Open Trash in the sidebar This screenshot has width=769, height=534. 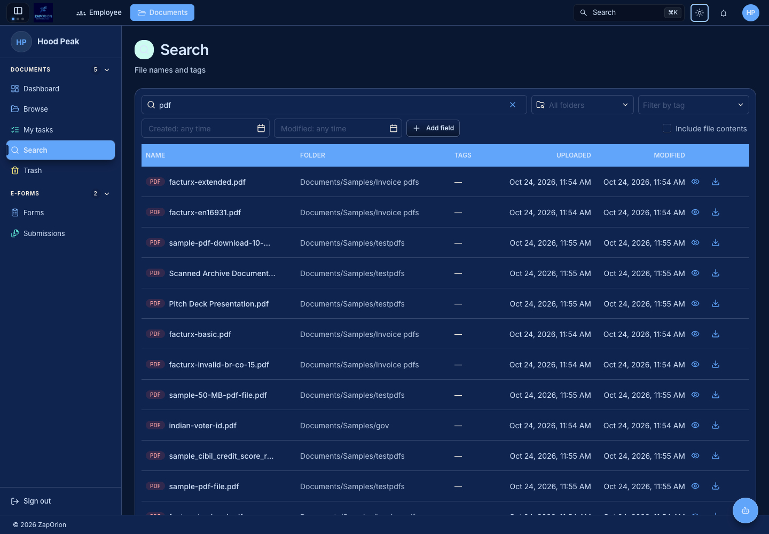pyautogui.click(x=60, y=170)
